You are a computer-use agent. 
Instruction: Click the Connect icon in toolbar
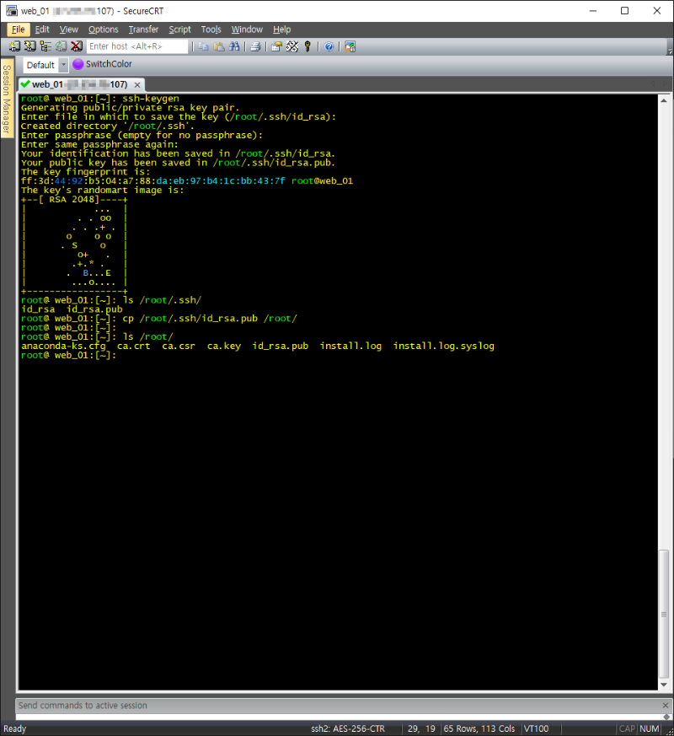coord(14,46)
